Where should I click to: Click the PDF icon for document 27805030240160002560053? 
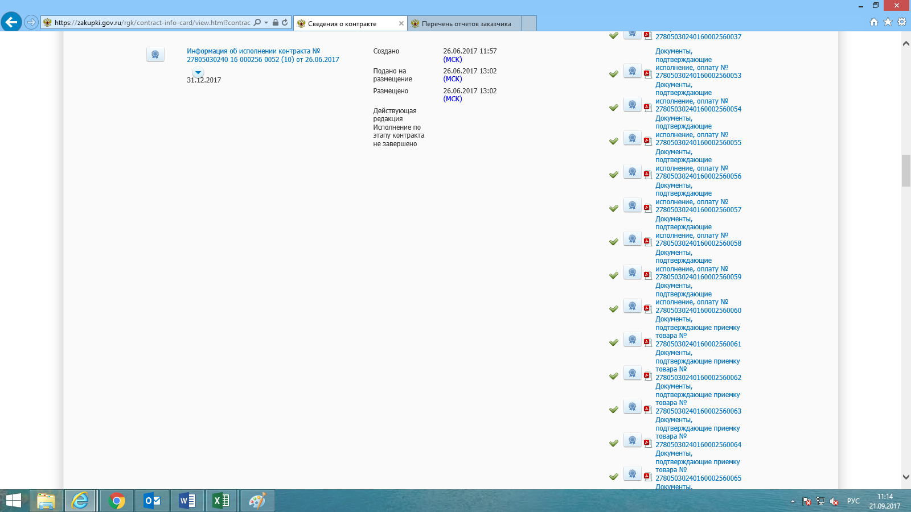[x=647, y=73]
